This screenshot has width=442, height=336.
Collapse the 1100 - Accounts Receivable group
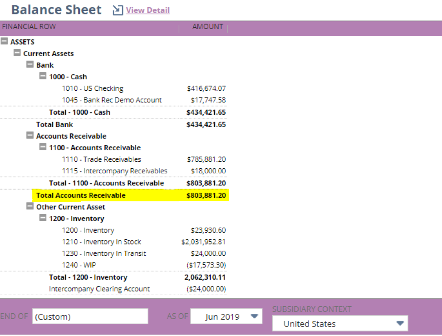click(42, 147)
